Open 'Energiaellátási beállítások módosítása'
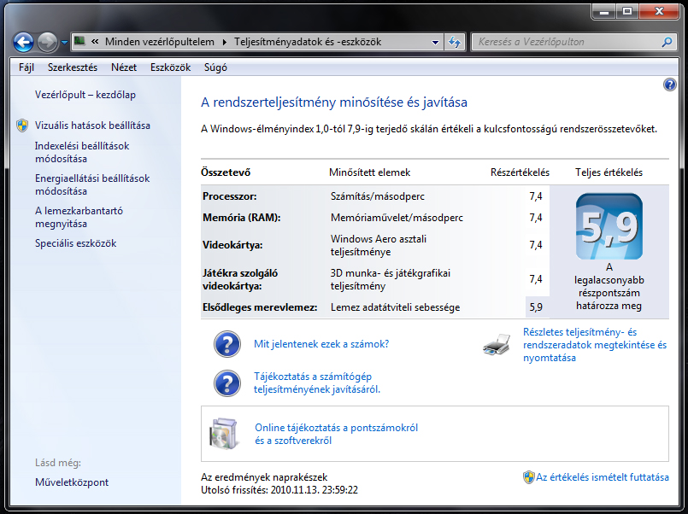688x514 pixels. [x=92, y=184]
